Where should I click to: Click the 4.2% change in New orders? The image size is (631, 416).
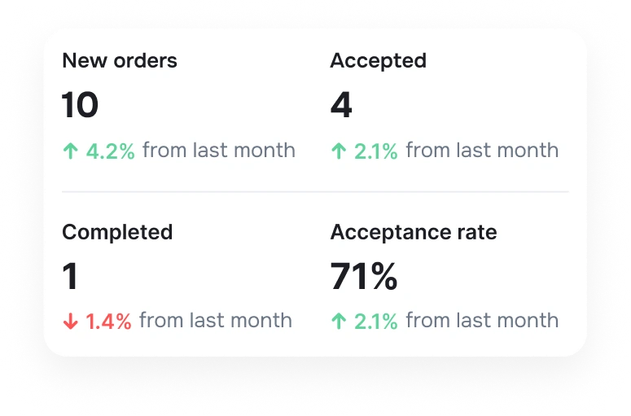pos(111,151)
